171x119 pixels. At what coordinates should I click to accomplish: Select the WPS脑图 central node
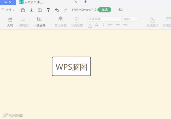coord(71,66)
